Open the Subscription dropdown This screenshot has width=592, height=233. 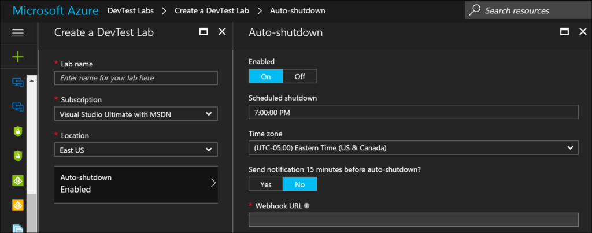click(x=136, y=114)
